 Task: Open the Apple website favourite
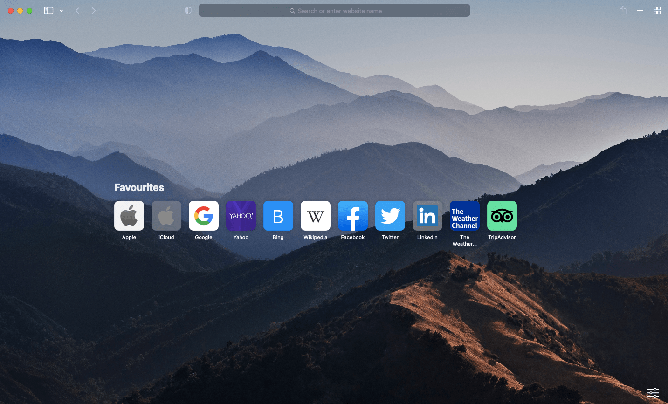129,216
